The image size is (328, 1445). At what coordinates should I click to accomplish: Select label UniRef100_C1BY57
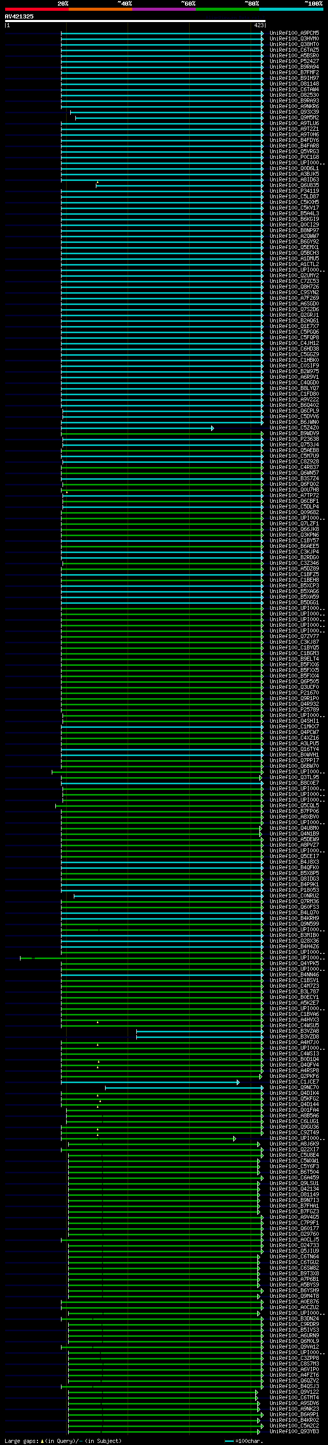pyautogui.click(x=294, y=541)
